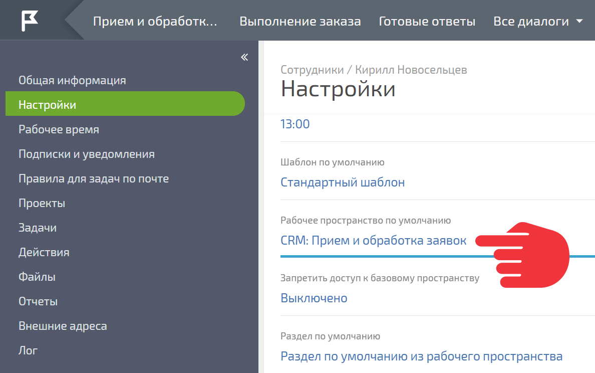Open Файлы section

[37, 277]
